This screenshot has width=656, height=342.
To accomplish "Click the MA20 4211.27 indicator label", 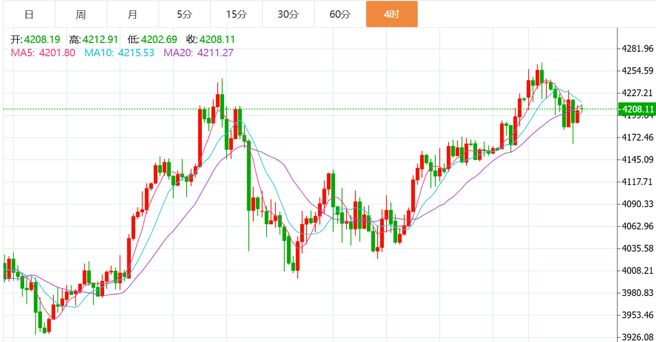I will 199,53.
